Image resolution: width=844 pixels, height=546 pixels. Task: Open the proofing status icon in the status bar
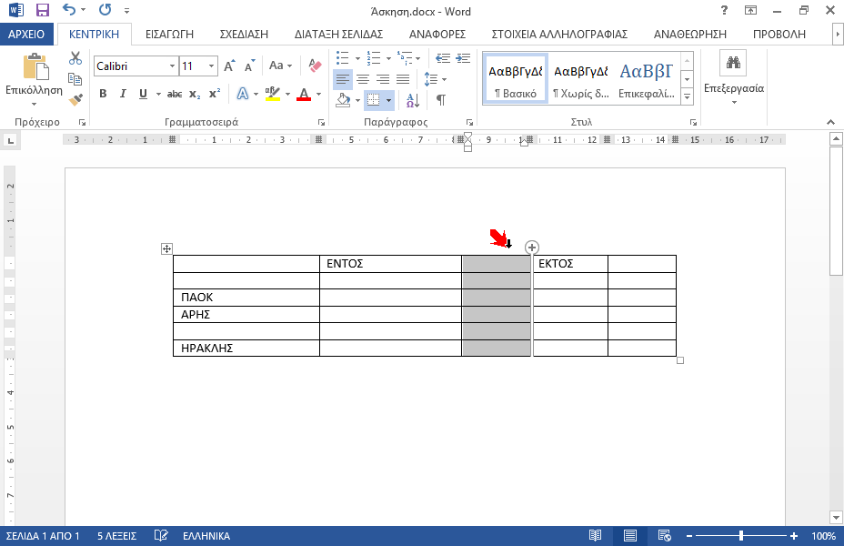[x=160, y=536]
